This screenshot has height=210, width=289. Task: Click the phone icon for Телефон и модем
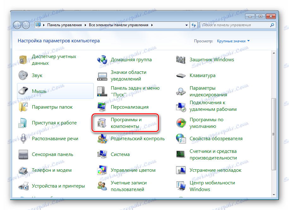point(23,170)
